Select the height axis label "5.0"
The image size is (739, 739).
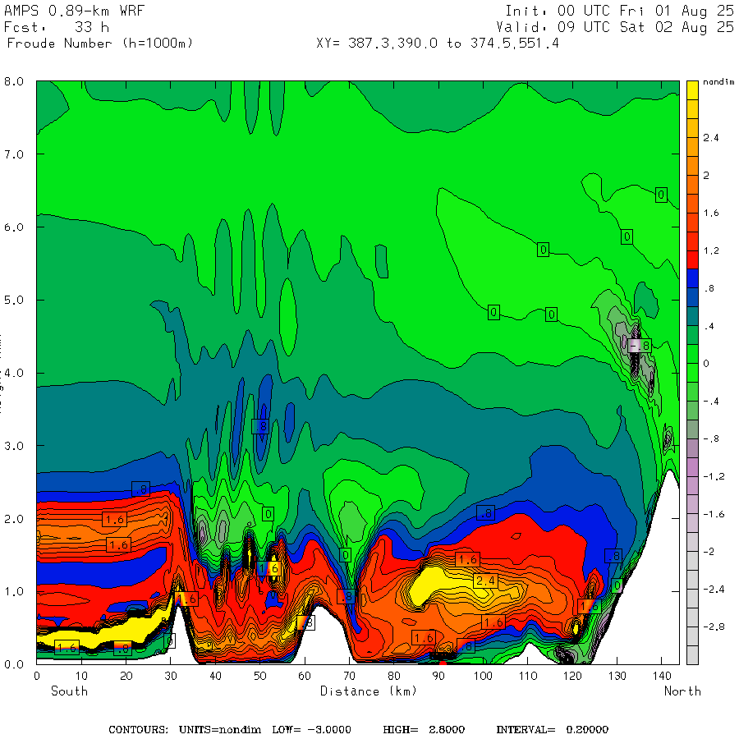point(14,301)
